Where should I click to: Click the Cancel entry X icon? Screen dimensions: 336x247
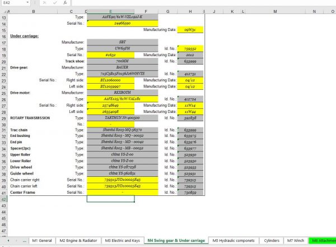(44, 3)
